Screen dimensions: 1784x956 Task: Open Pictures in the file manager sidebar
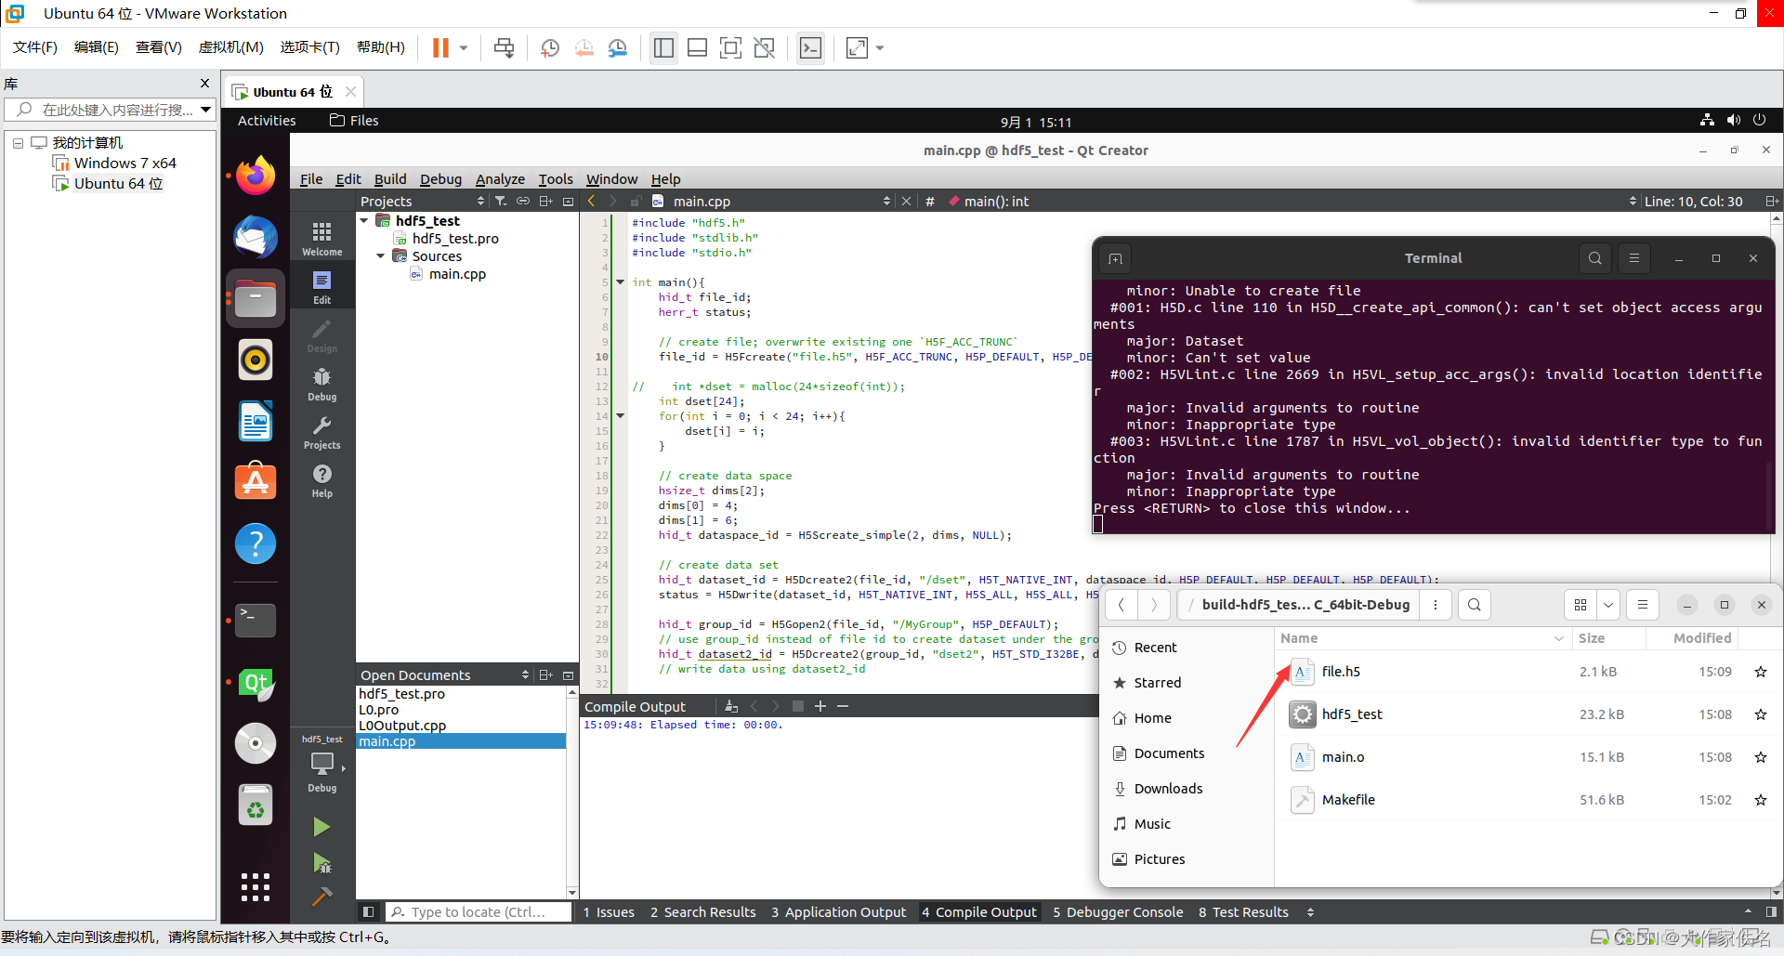click(x=1159, y=859)
